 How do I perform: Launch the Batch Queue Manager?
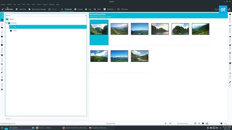[37, 9]
